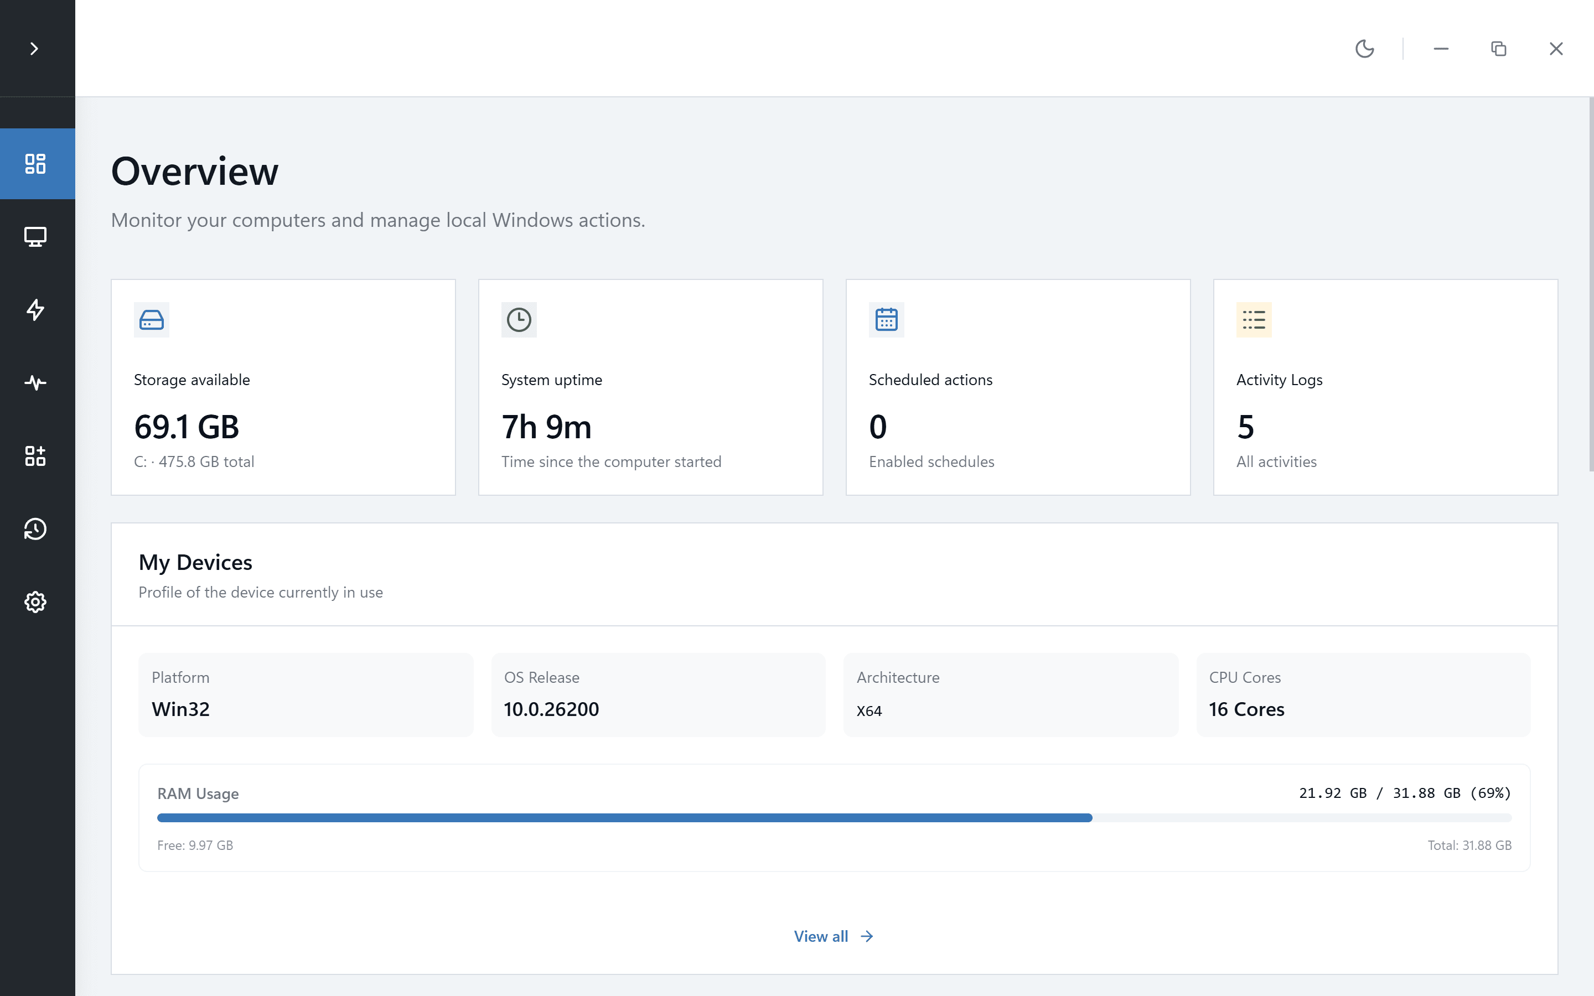The width and height of the screenshot is (1594, 996).
Task: Click the '10.0.26200' OS Release value
Action: [x=551, y=709]
